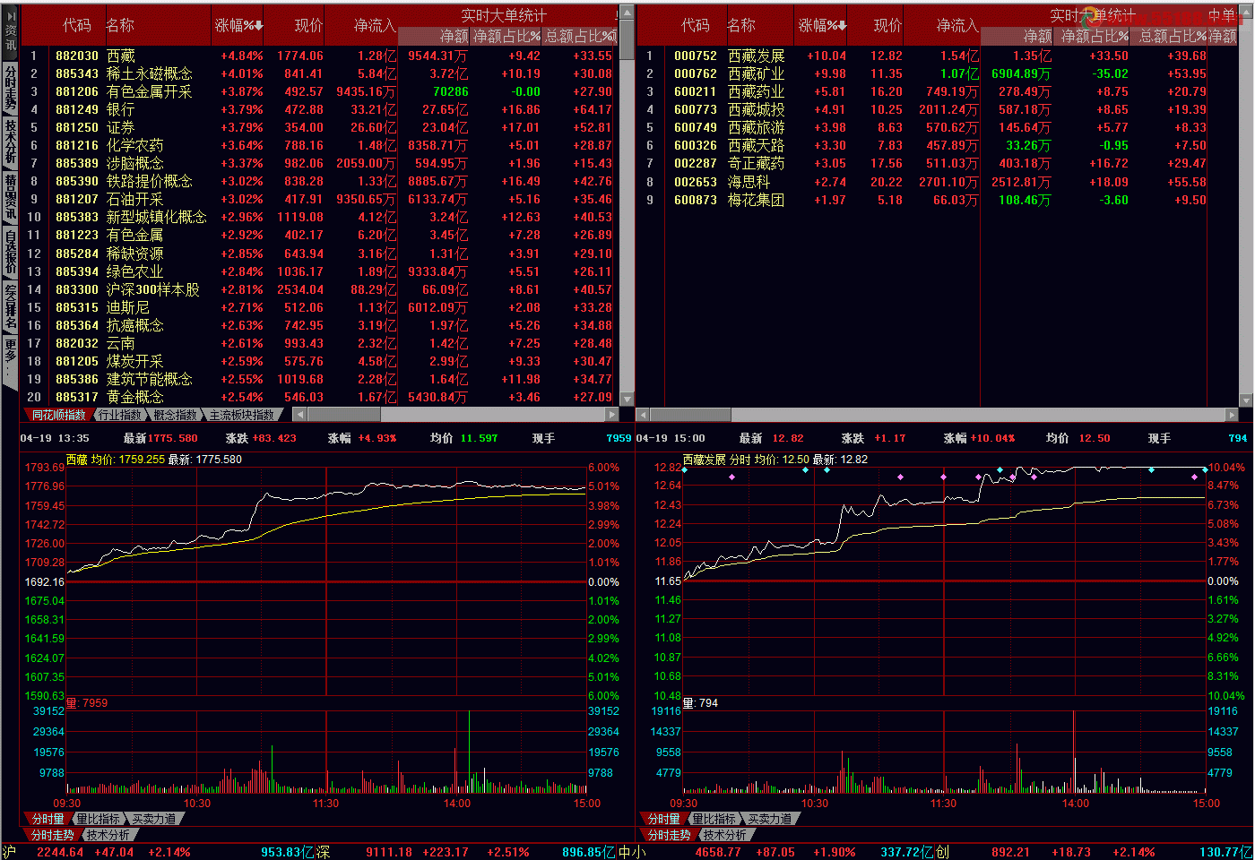Select the 同花顺指数 tab

click(57, 415)
